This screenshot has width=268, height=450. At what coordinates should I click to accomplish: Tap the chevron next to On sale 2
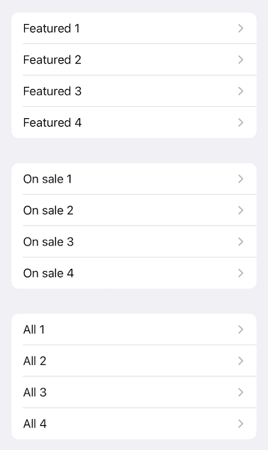pyautogui.click(x=240, y=210)
